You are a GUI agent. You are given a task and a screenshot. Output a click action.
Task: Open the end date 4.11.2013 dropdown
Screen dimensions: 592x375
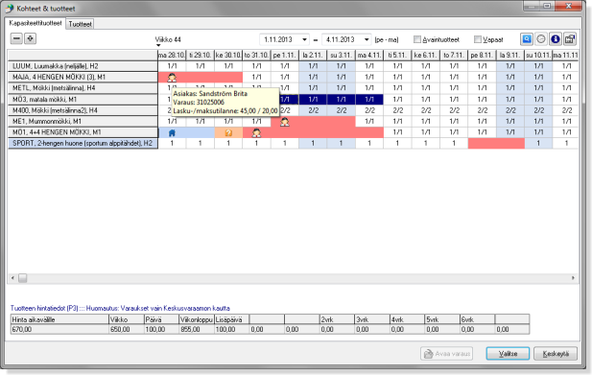click(x=367, y=39)
